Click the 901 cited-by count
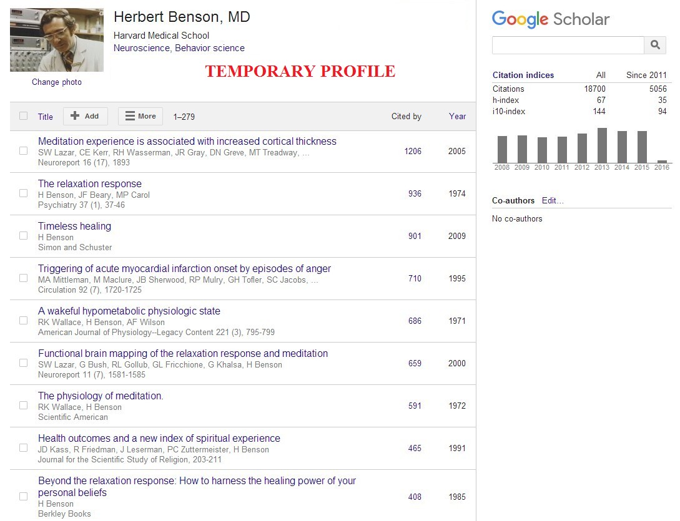Viewport: 680px width, 521px height. (x=415, y=236)
